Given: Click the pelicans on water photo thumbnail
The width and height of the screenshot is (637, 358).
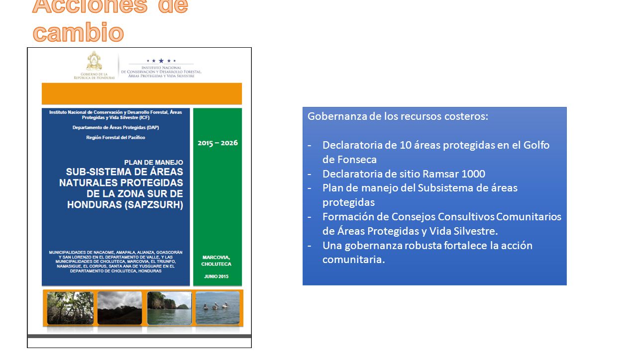Looking at the screenshot, I should click(x=217, y=308).
